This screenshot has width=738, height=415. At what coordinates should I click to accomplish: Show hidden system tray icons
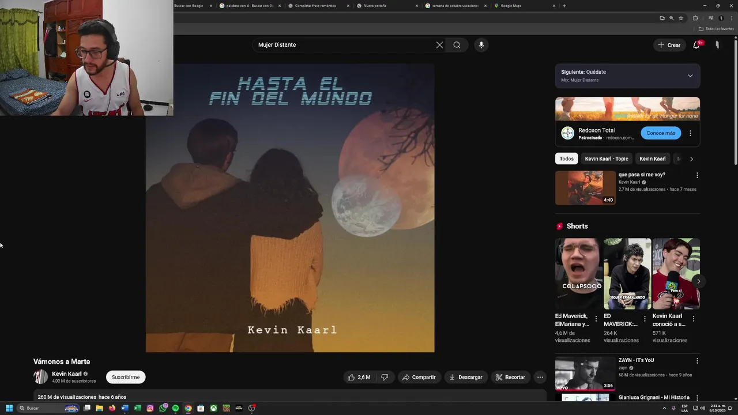click(664, 408)
